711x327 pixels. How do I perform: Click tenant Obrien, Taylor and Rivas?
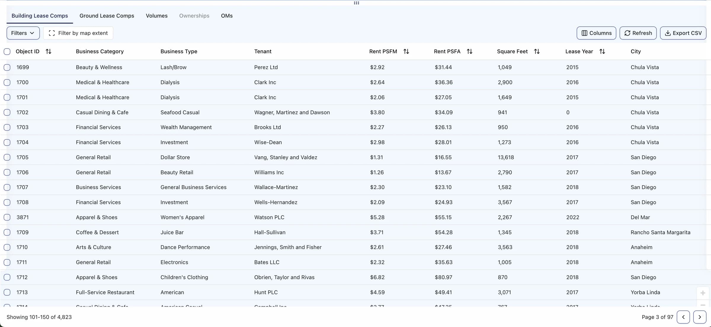pyautogui.click(x=284, y=278)
